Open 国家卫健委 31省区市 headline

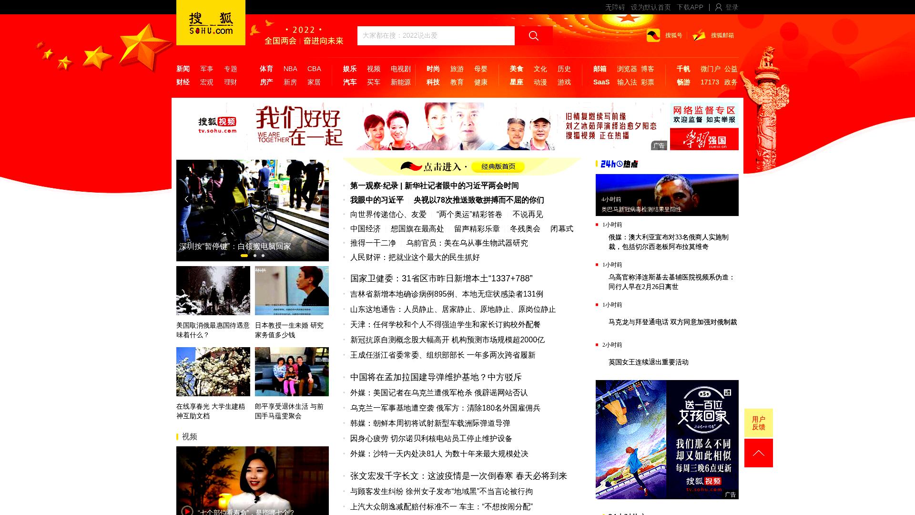[x=441, y=278]
